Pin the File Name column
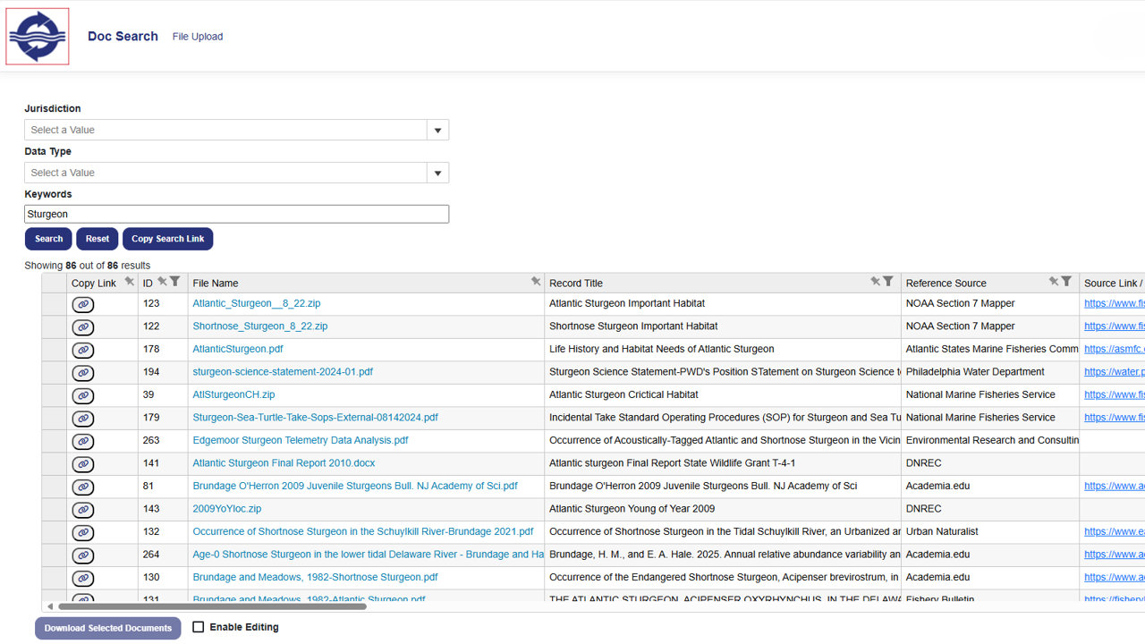The height and width of the screenshot is (644, 1145). point(536,282)
